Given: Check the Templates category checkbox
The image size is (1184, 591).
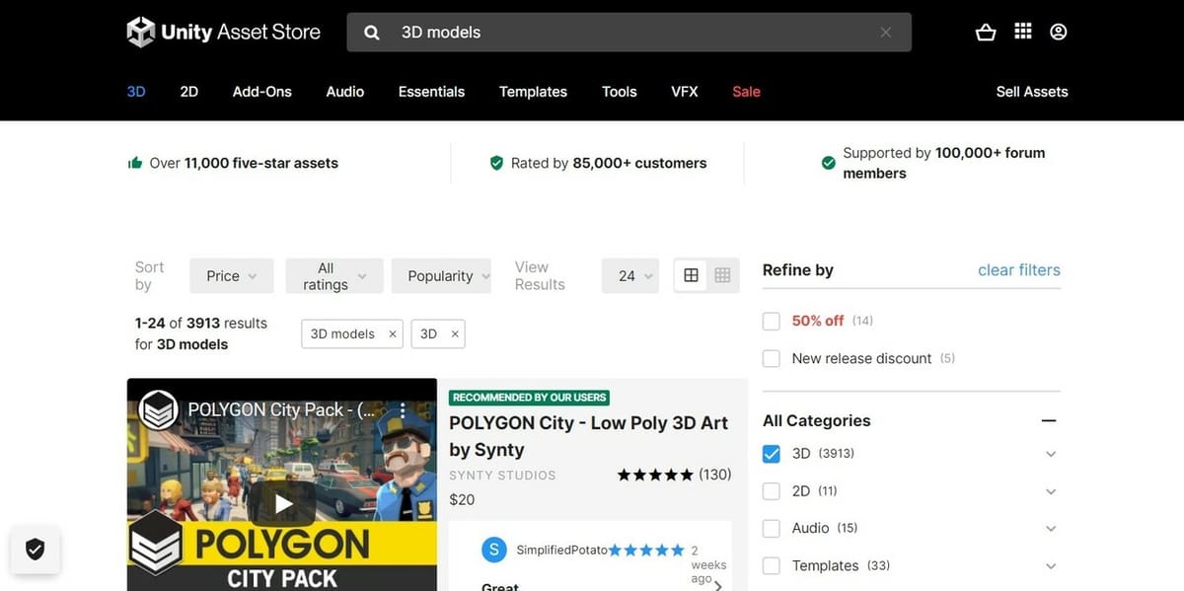Looking at the screenshot, I should [x=772, y=566].
